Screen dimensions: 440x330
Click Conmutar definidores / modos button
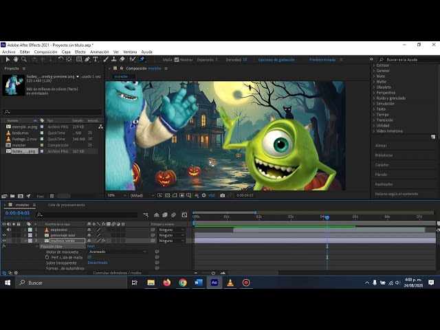click(118, 273)
